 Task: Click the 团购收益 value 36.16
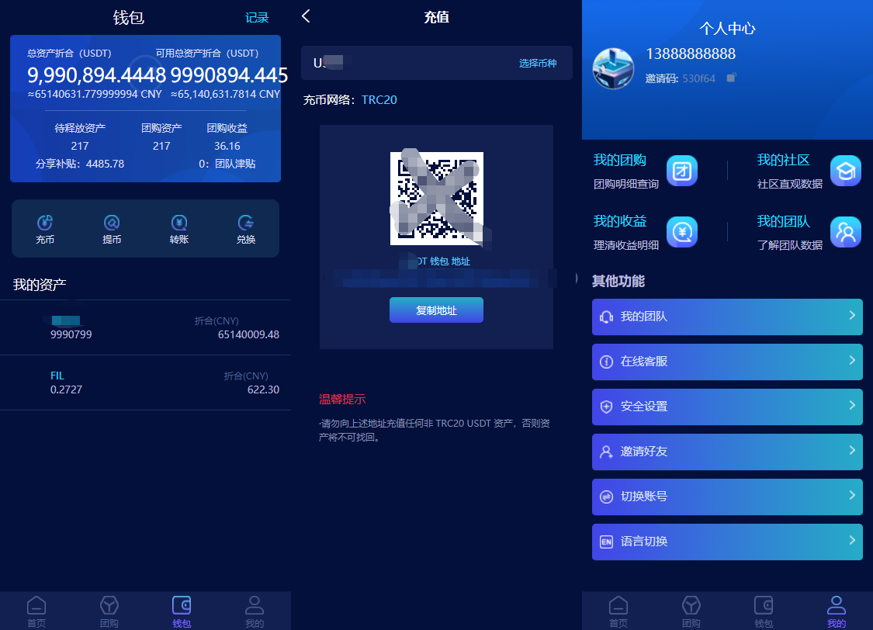pos(227,146)
